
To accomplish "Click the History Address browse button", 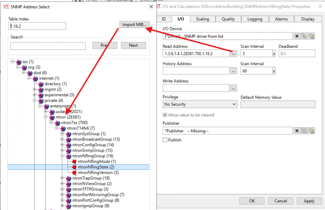I will pyautogui.click(x=233, y=70).
